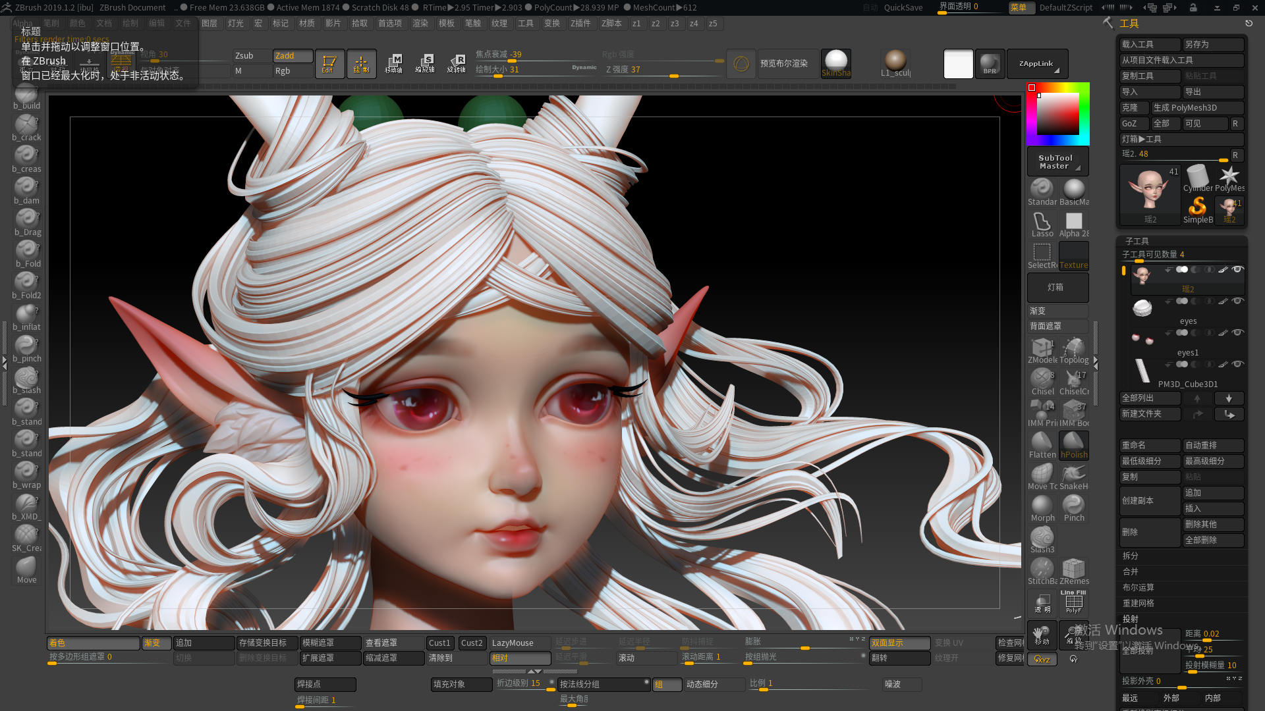Click the QuickSave button
The height and width of the screenshot is (711, 1265).
[x=903, y=8]
